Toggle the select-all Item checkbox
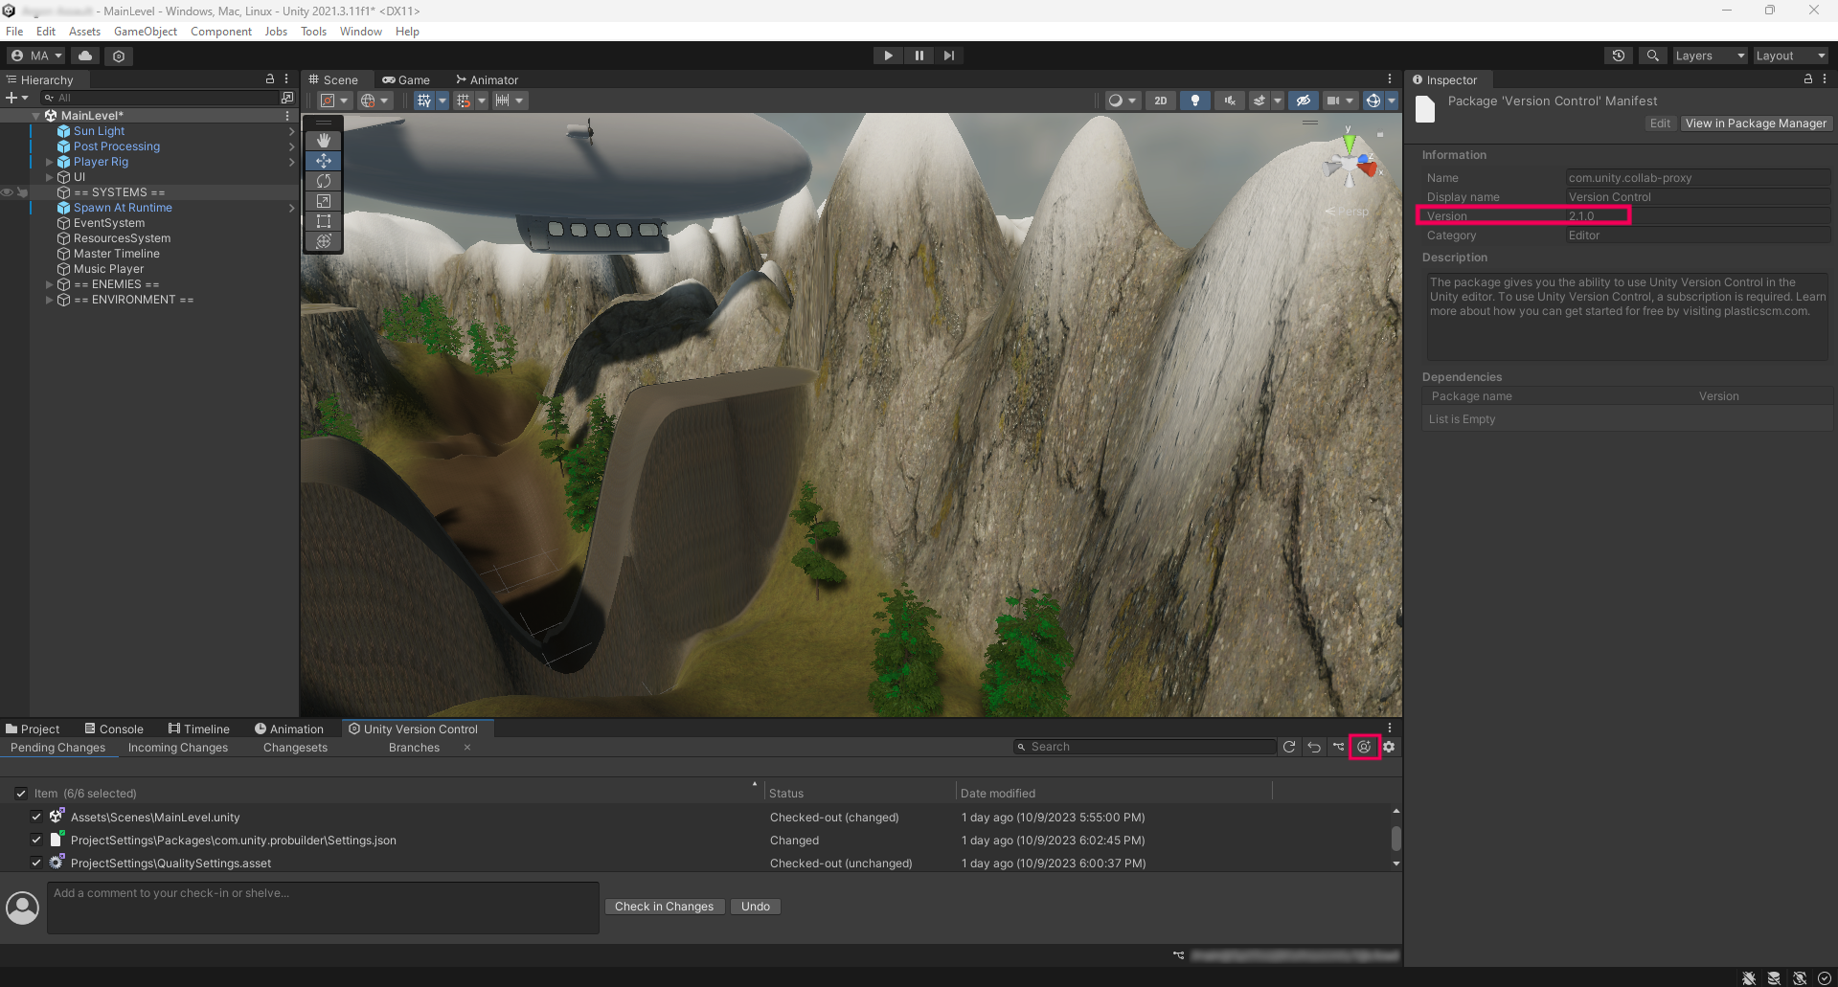 click(x=21, y=793)
